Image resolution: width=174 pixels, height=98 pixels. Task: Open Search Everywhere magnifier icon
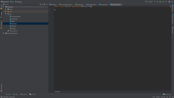tap(172, 2)
